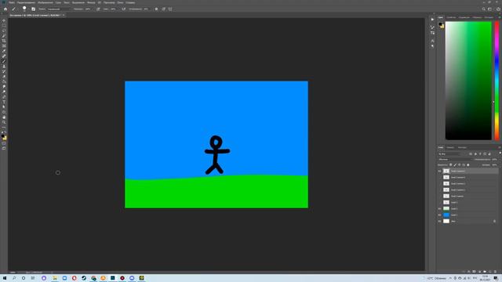
Task: Select the Hand tool
Action: coord(4,117)
